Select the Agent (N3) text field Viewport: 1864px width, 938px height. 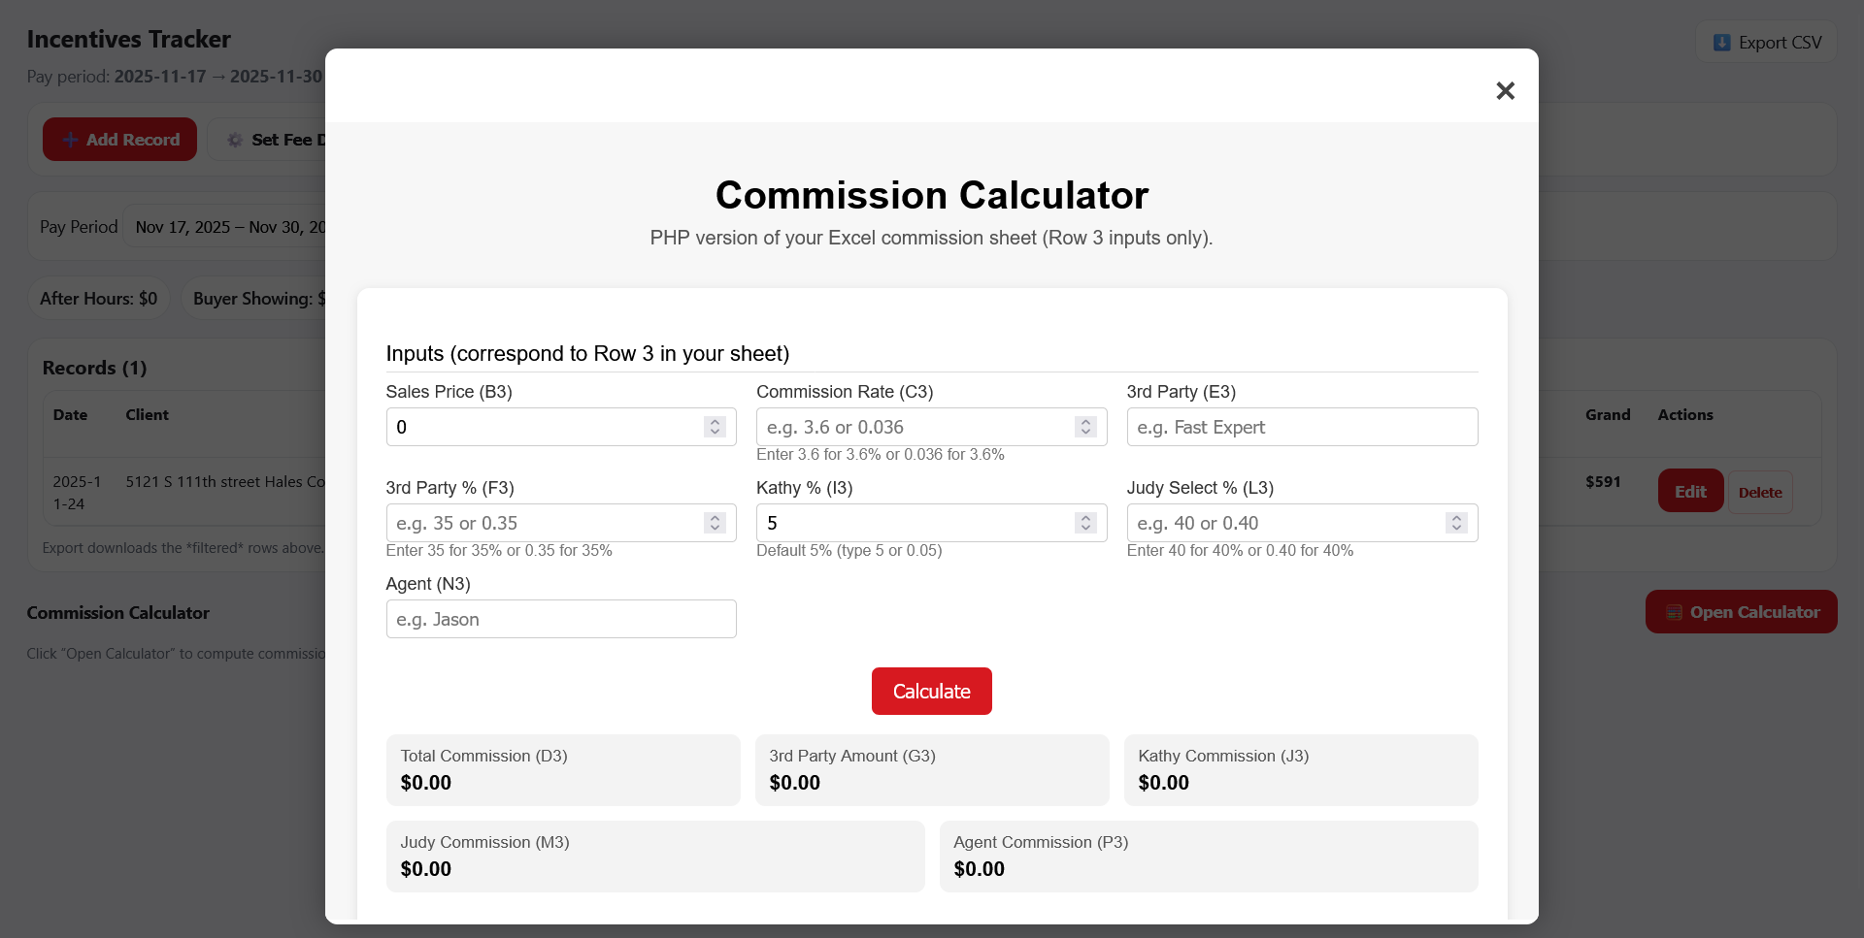[561, 619]
